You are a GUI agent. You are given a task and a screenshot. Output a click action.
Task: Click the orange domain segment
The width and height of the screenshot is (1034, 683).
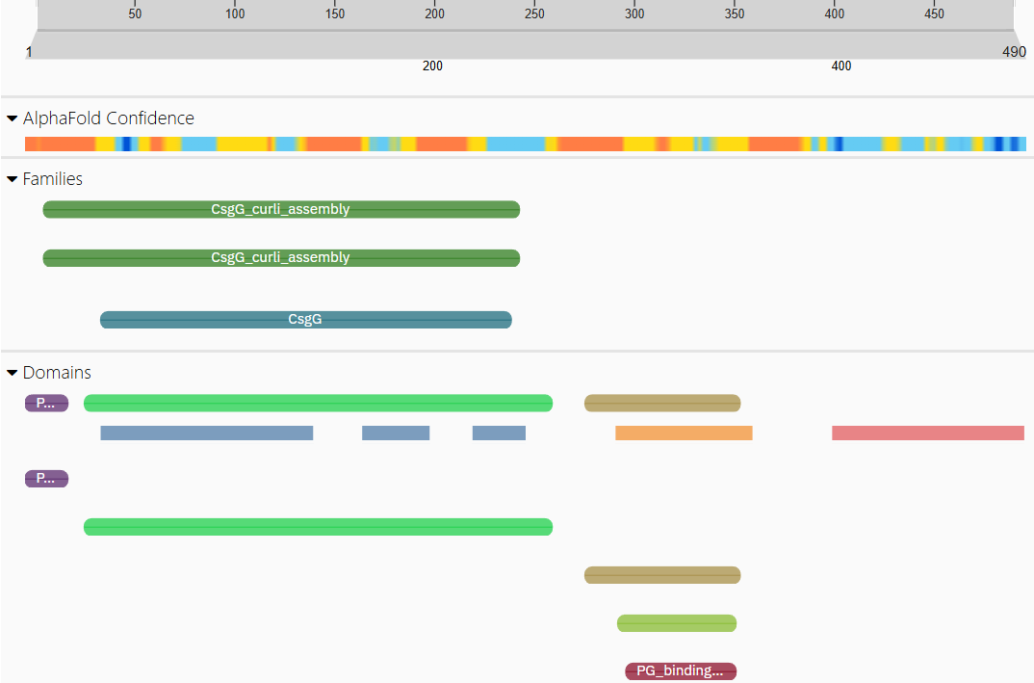[684, 433]
